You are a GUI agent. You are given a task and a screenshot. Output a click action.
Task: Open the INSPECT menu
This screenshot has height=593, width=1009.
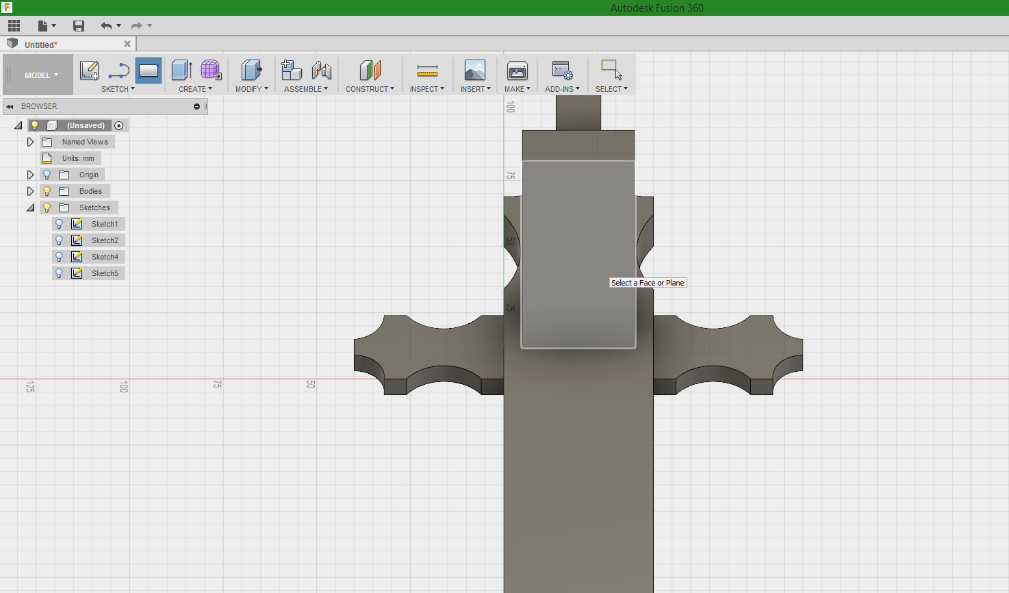(427, 89)
